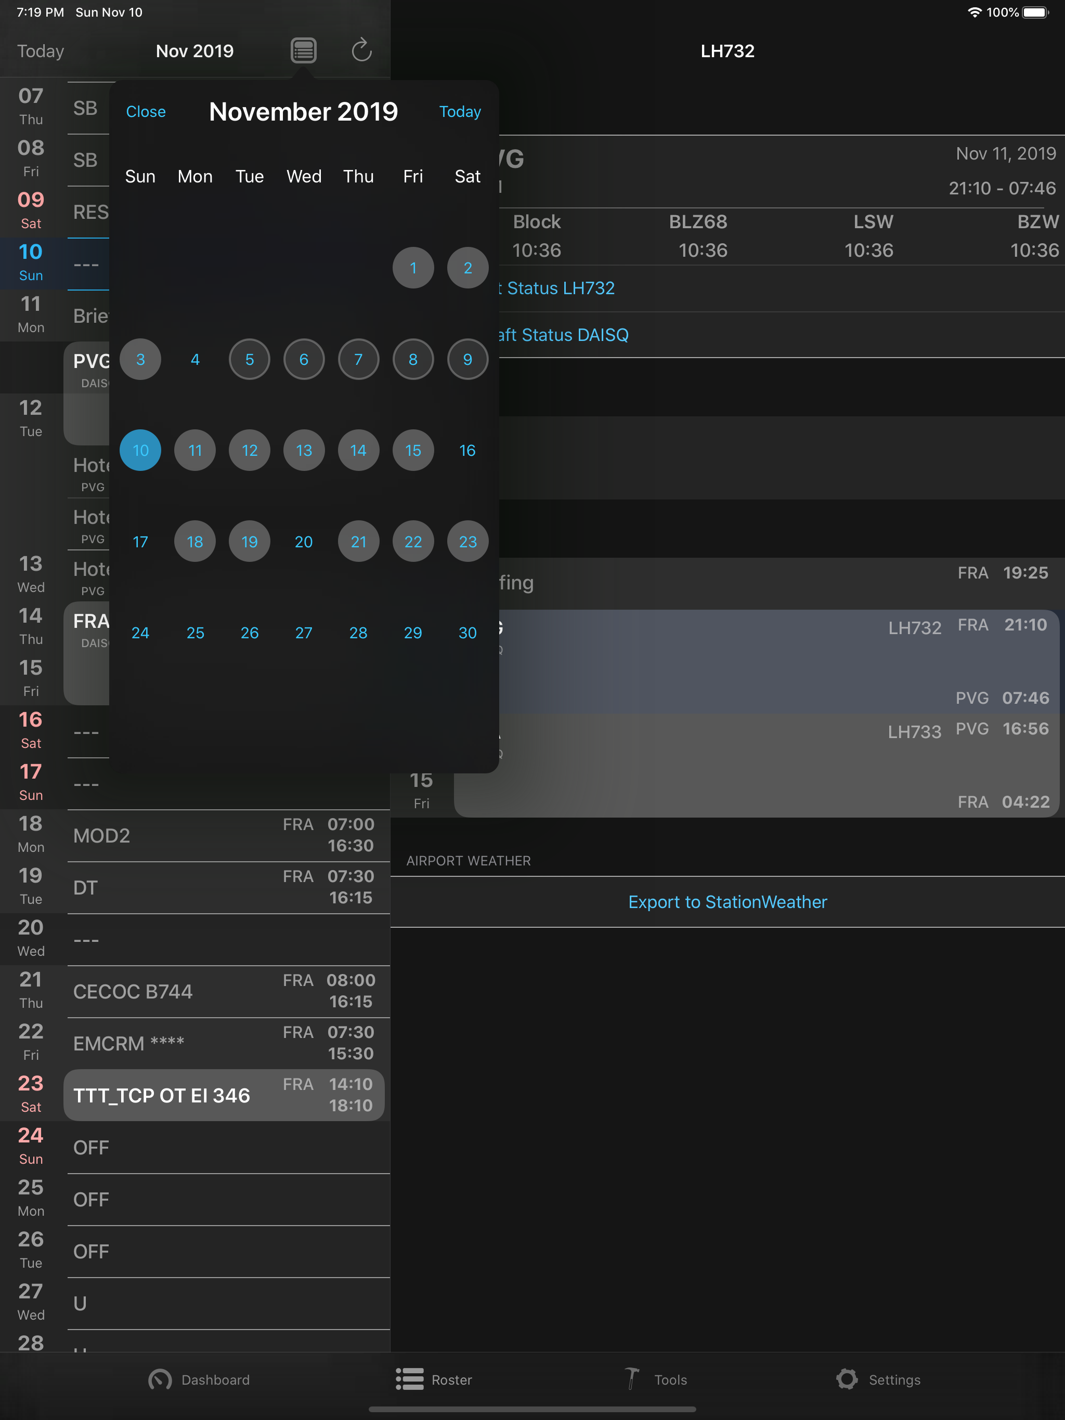Tap the BLZ68 10:36 value

(x=703, y=251)
